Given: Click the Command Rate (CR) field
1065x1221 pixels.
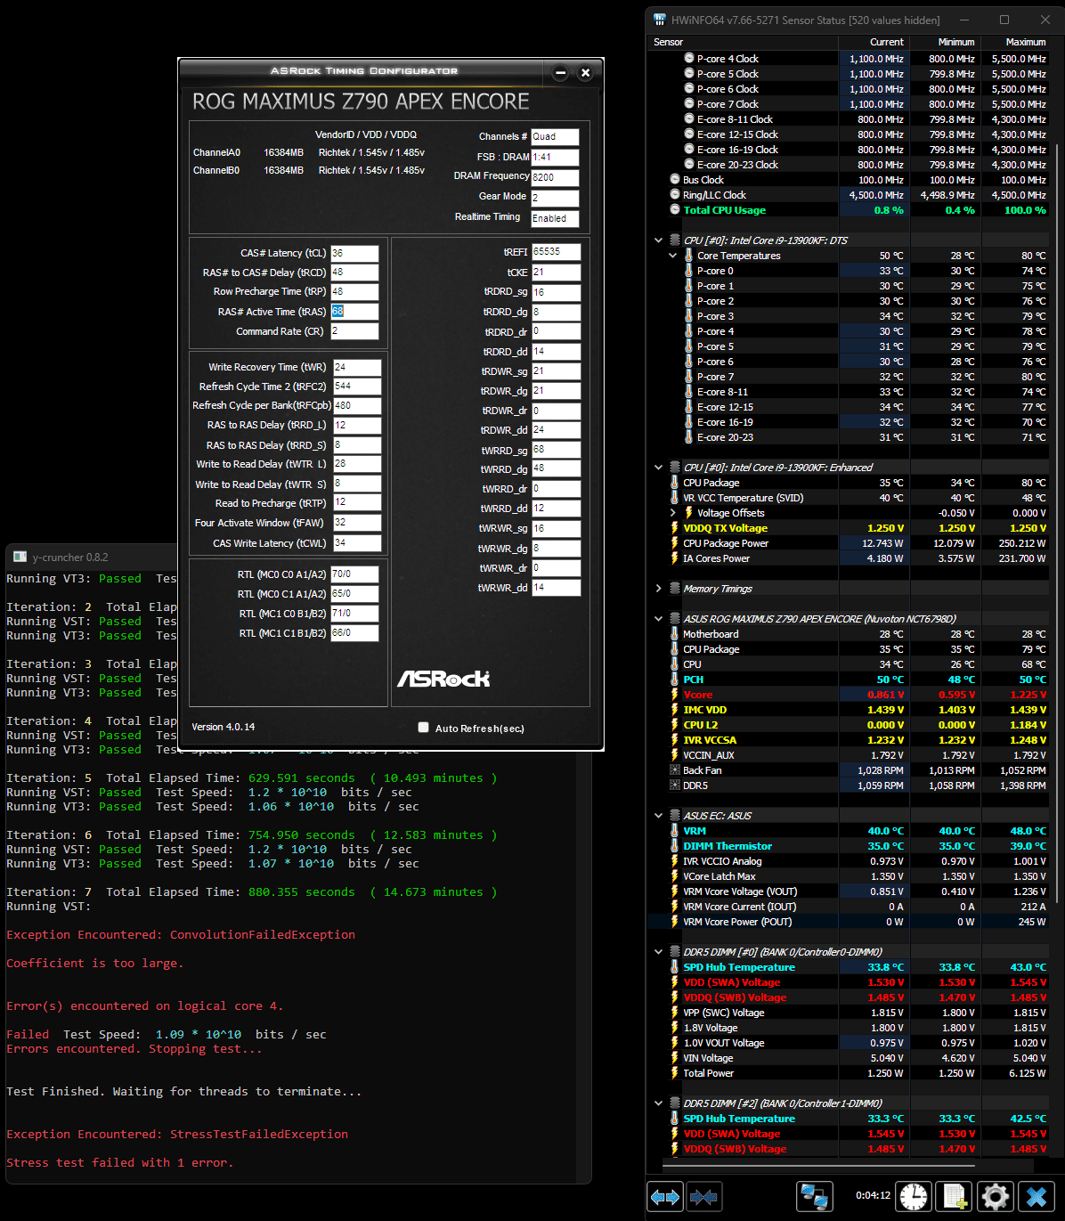Looking at the screenshot, I should (354, 331).
